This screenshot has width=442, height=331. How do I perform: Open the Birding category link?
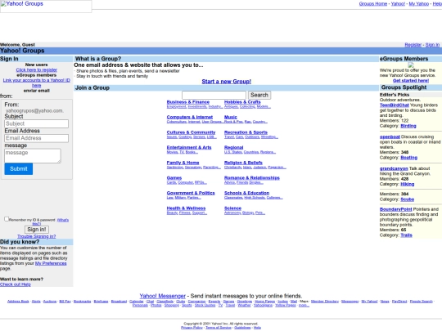408,126
